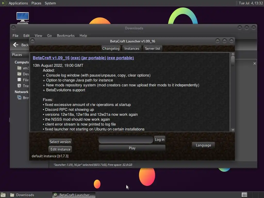Switch to the Instances tab
The image size is (264, 198).
click(x=132, y=48)
